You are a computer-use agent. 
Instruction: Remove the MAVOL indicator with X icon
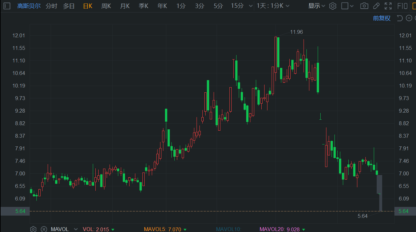[x=44, y=229]
